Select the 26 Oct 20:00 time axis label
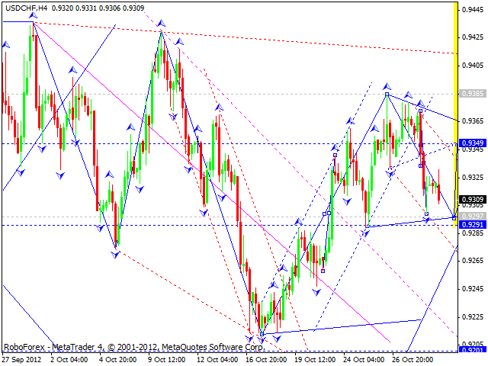488x366 pixels. [x=413, y=359]
